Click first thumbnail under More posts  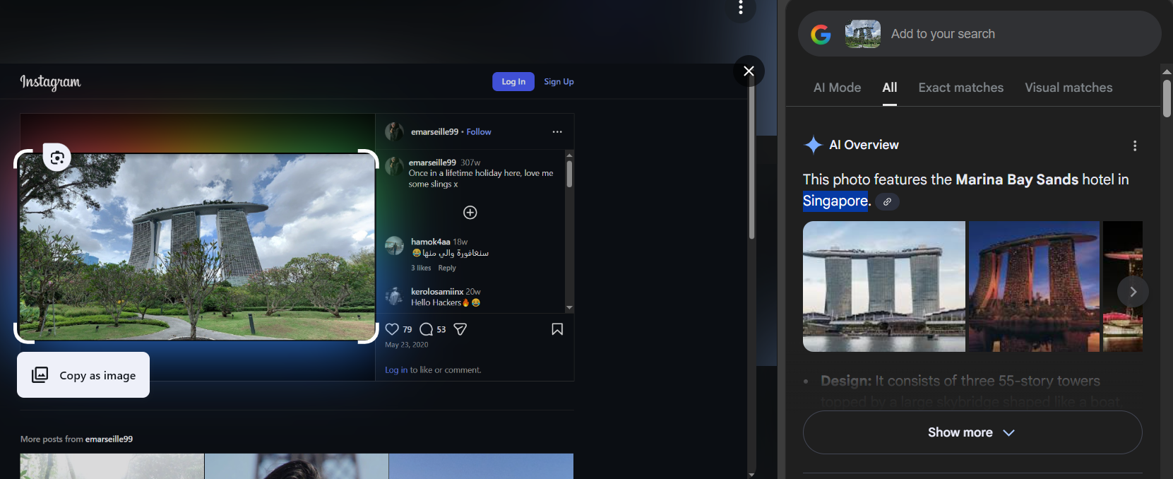(x=112, y=466)
